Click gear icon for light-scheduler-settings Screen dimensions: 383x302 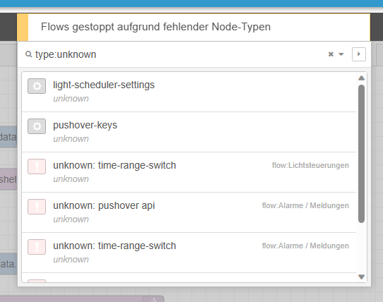pos(37,86)
